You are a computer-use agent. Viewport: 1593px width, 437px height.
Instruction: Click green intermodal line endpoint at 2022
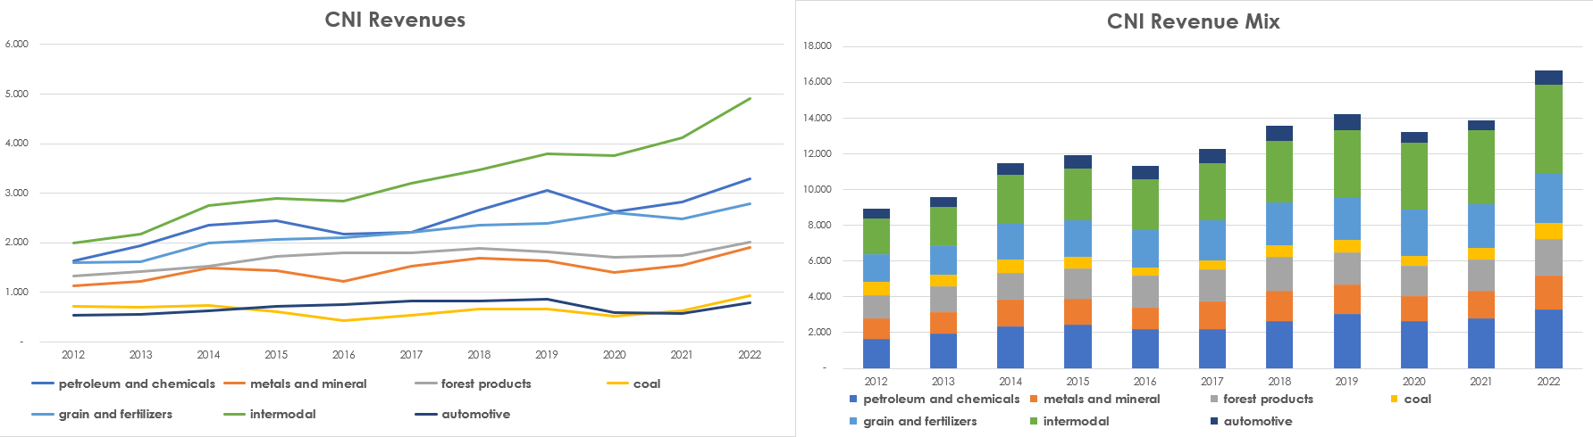(x=750, y=98)
